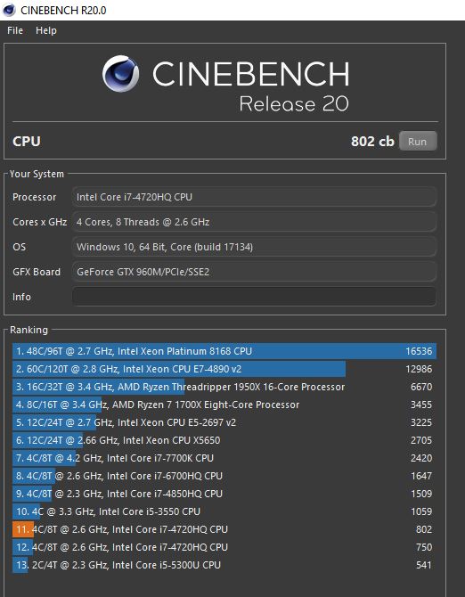The height and width of the screenshot is (597, 465).
Task: Open the Help menu
Action: 46,30
